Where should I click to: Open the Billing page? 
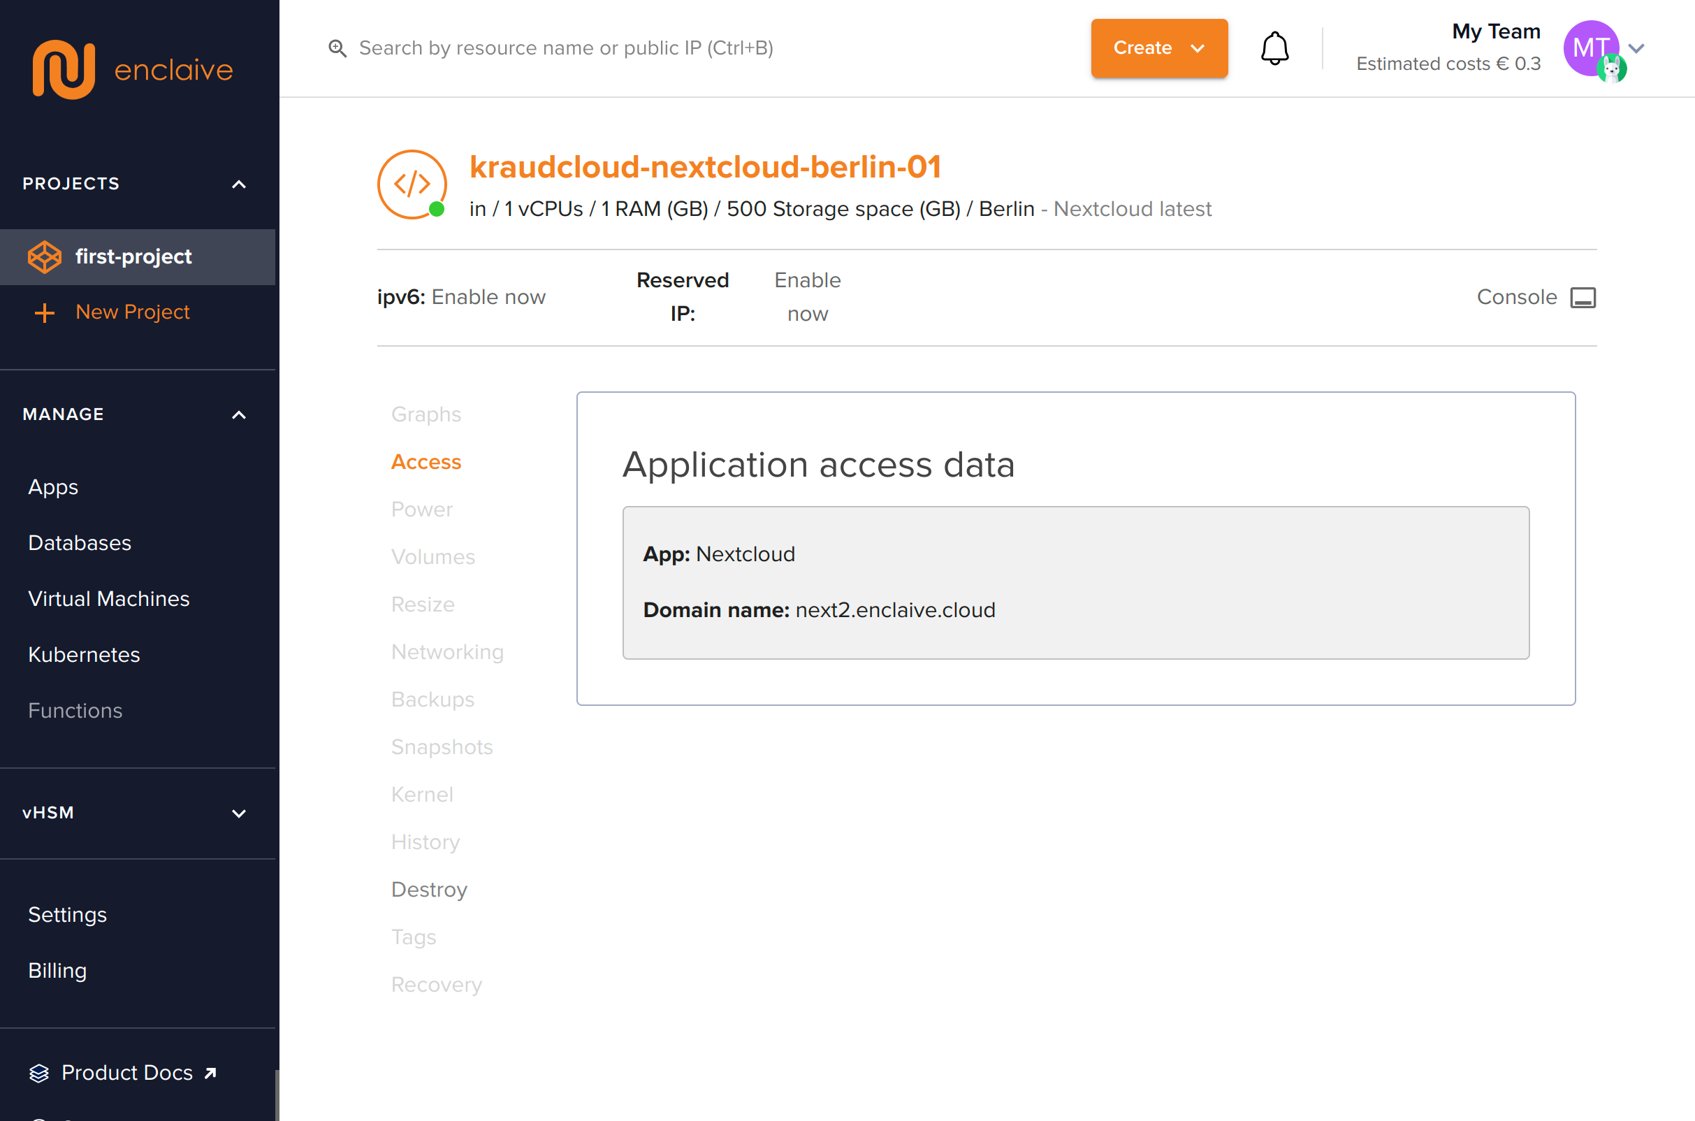57,971
